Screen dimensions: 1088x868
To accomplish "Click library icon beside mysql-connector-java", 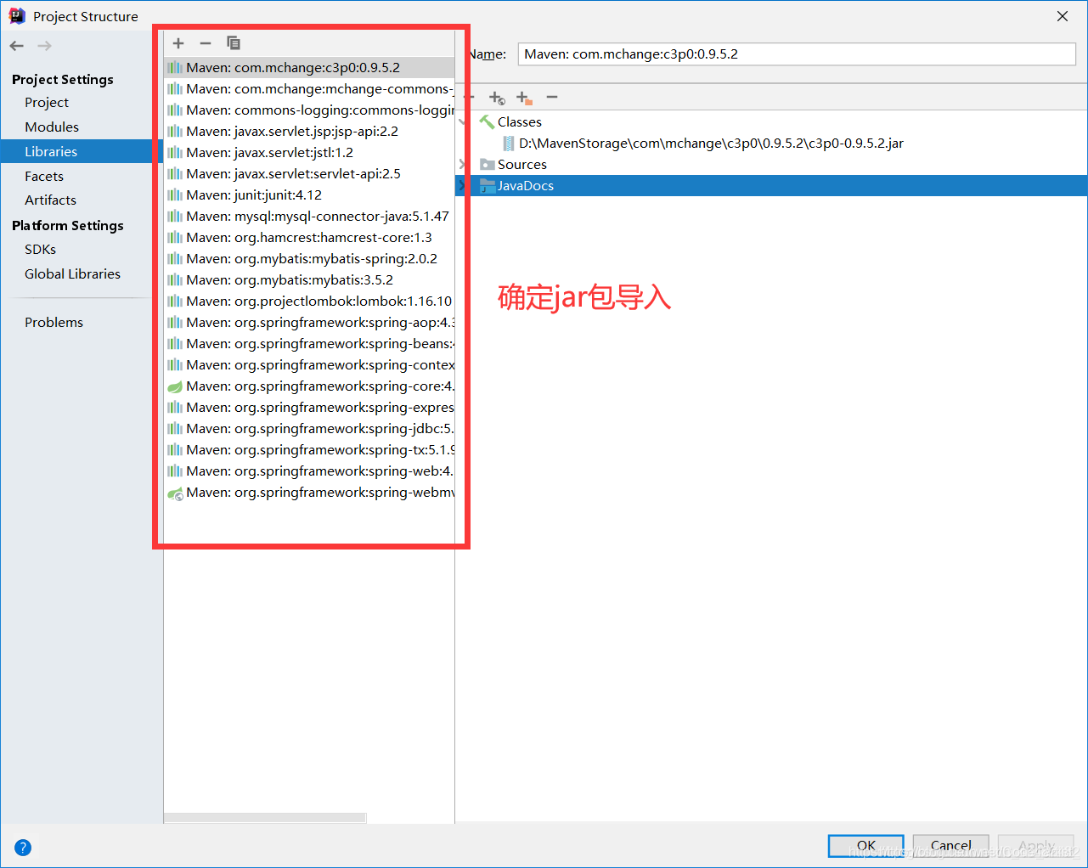I will [x=175, y=217].
